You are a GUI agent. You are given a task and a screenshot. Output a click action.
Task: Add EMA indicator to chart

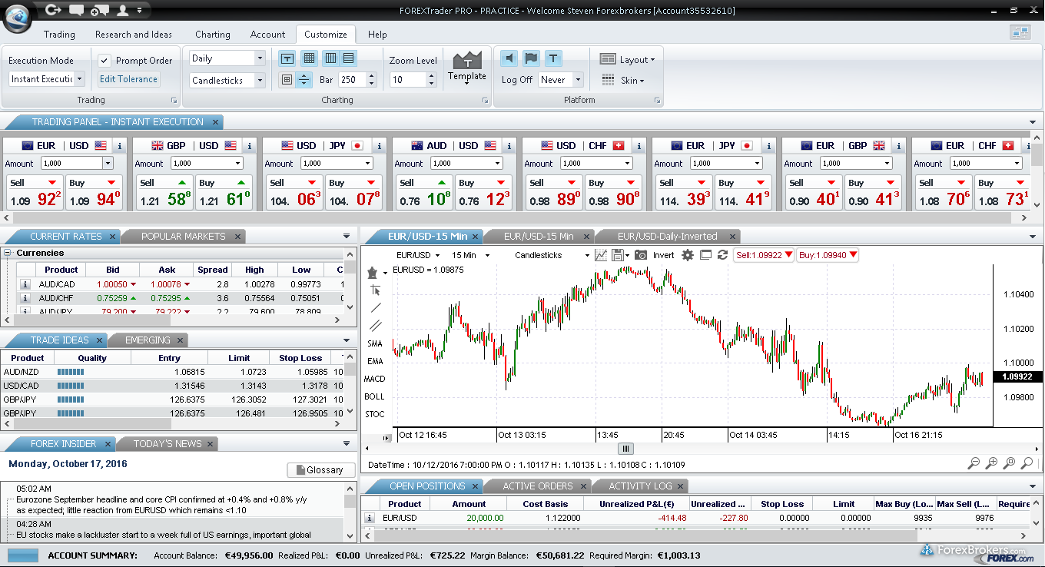click(x=375, y=361)
